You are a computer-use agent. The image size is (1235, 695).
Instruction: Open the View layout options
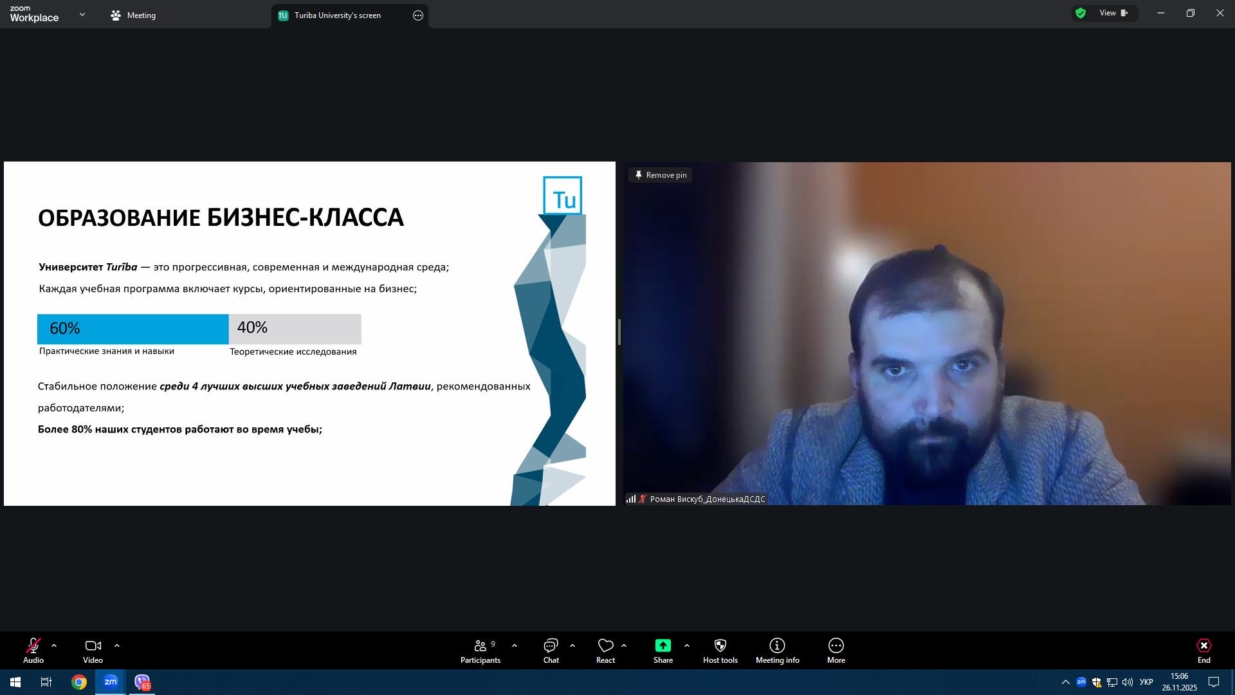coord(1113,14)
